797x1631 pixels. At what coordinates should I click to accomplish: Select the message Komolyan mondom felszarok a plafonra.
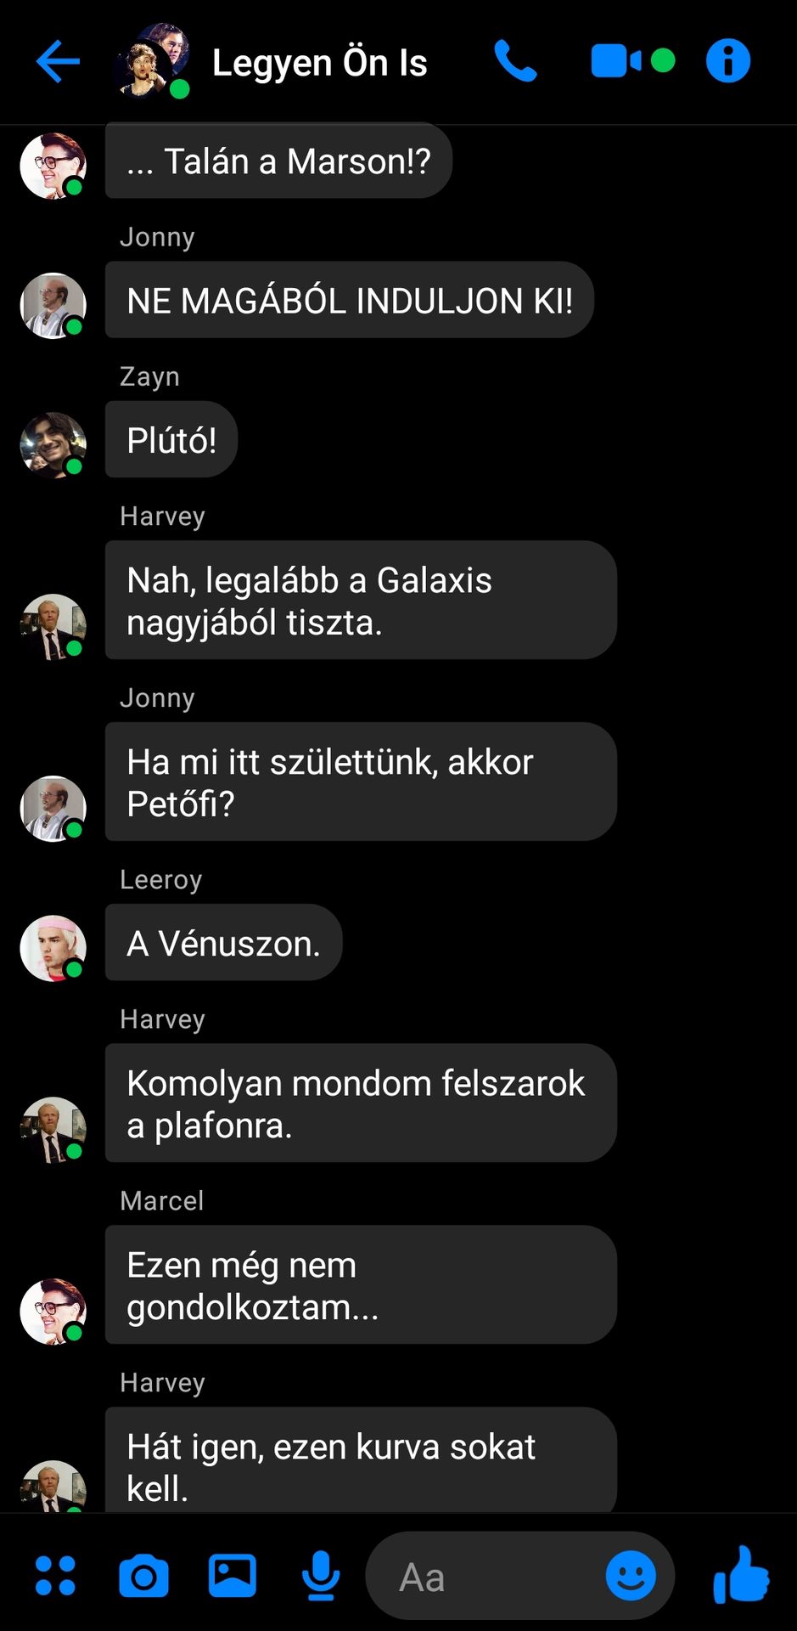pyautogui.click(x=361, y=1103)
